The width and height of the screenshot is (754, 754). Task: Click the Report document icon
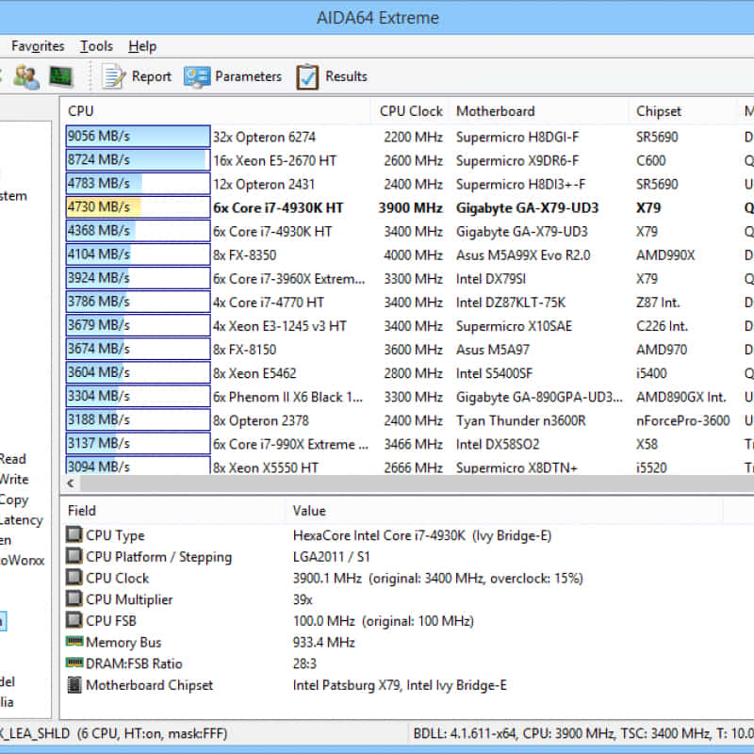[x=113, y=76]
